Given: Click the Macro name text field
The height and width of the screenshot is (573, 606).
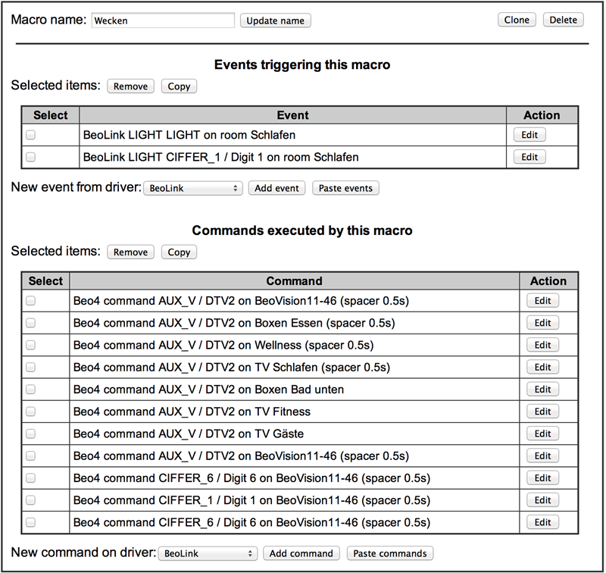Looking at the screenshot, I should click(162, 20).
